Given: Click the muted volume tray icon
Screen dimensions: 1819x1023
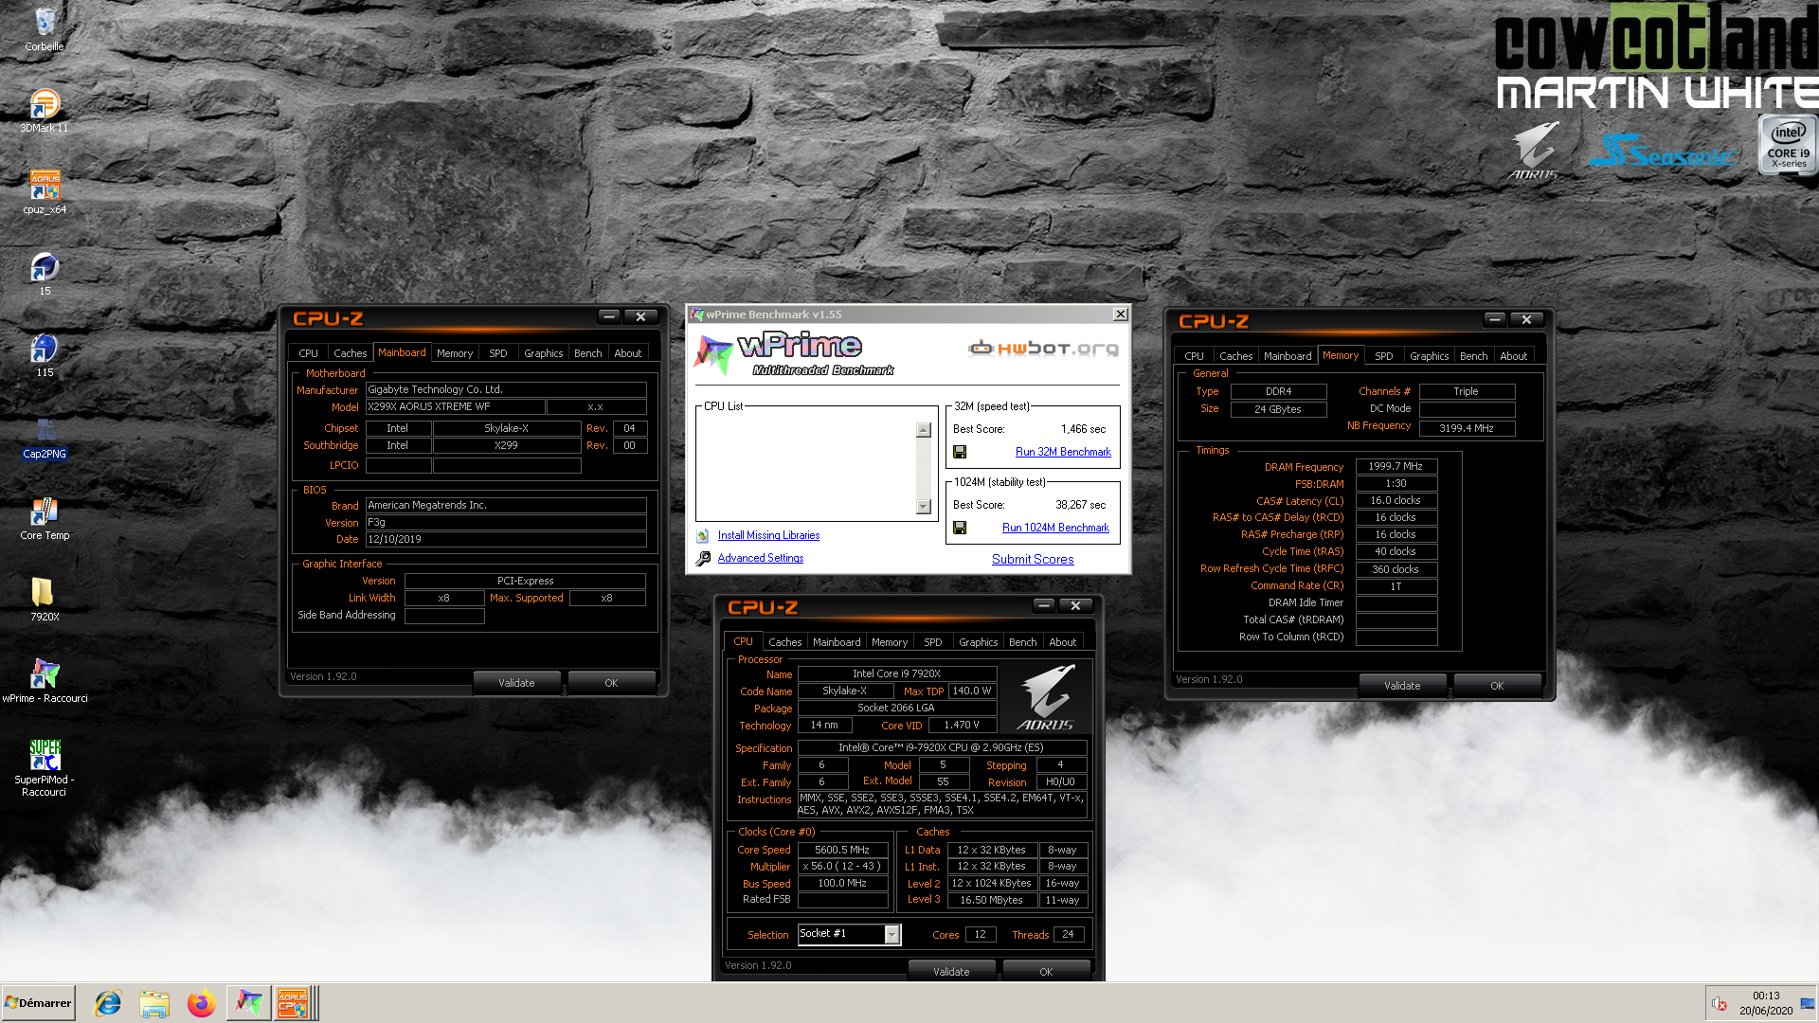Looking at the screenshot, I should pyautogui.click(x=1720, y=1004).
